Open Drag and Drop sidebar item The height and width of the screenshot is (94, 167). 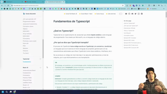tap(27, 80)
